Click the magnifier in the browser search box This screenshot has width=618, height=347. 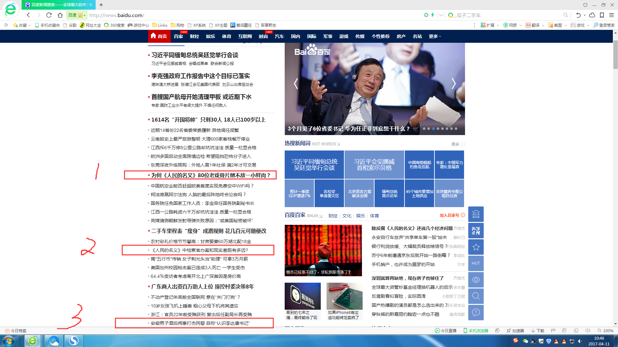pos(566,15)
